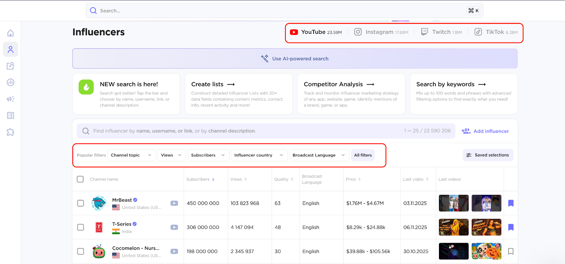Open the analytics chart icon in sidebar
565x264 pixels.
pos(11,82)
